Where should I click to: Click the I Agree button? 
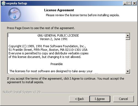(100, 99)
